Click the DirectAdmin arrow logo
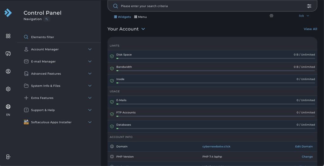The width and height of the screenshot is (324, 166). click(8, 13)
